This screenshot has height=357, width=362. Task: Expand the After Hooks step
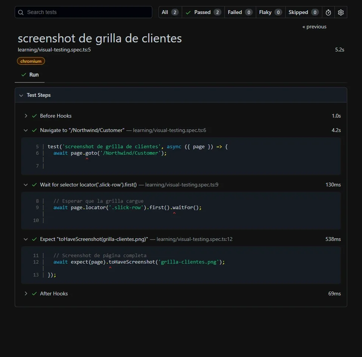point(26,293)
